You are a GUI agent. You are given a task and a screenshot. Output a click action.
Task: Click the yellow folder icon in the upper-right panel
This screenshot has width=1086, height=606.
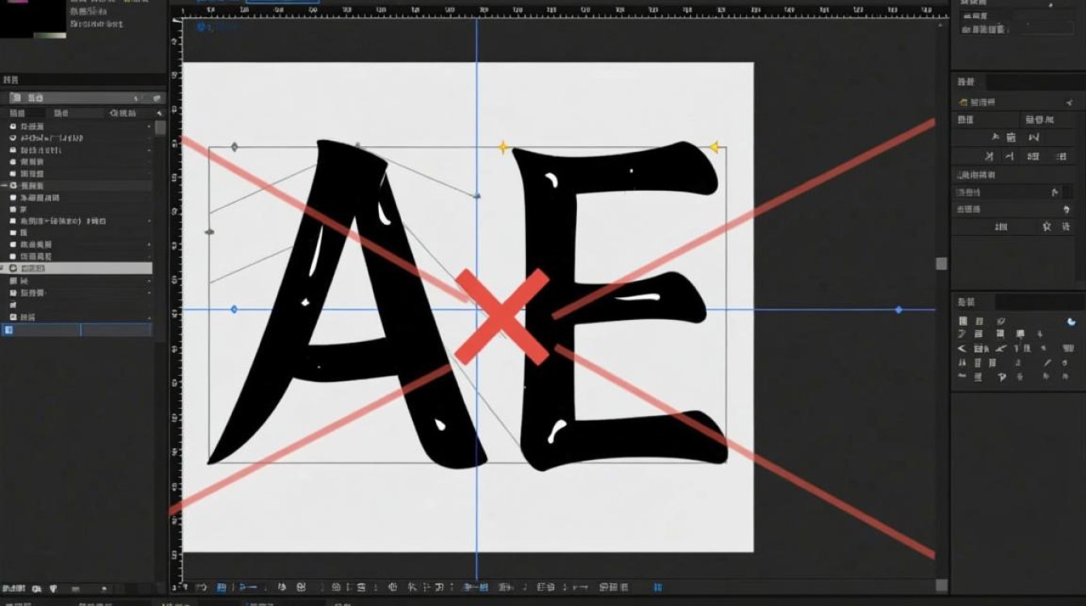[x=963, y=103]
